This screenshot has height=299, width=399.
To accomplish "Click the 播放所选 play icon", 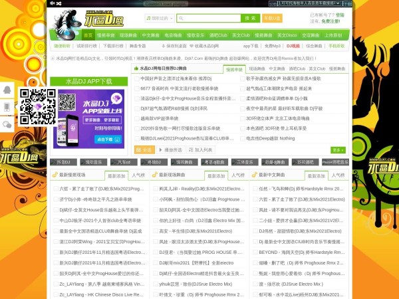I will pyautogui.click(x=161, y=150).
